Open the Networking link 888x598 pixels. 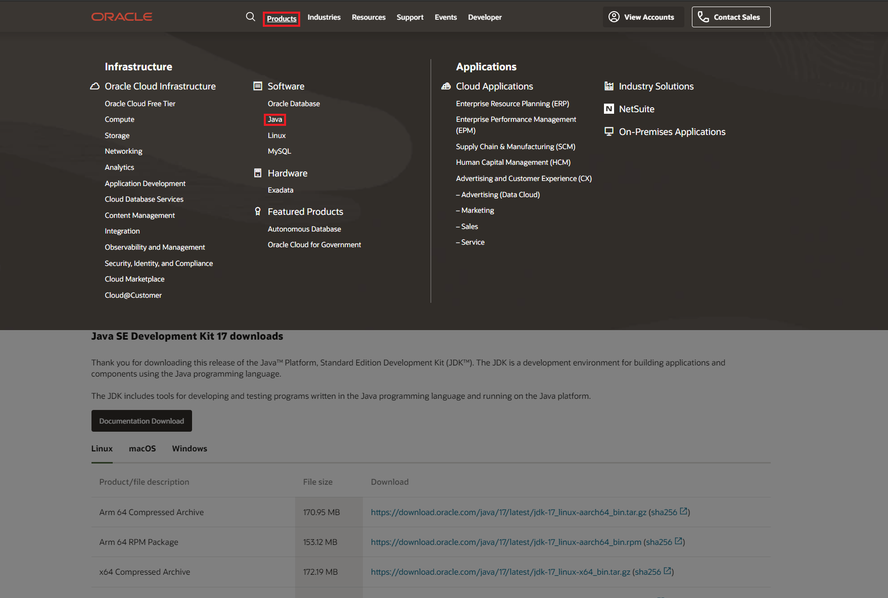coord(123,151)
